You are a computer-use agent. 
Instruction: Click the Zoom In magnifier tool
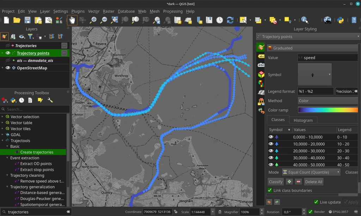point(93,20)
